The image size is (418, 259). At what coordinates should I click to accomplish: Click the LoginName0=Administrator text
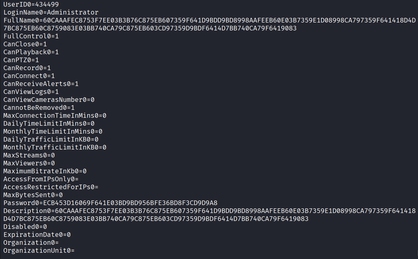pos(51,12)
